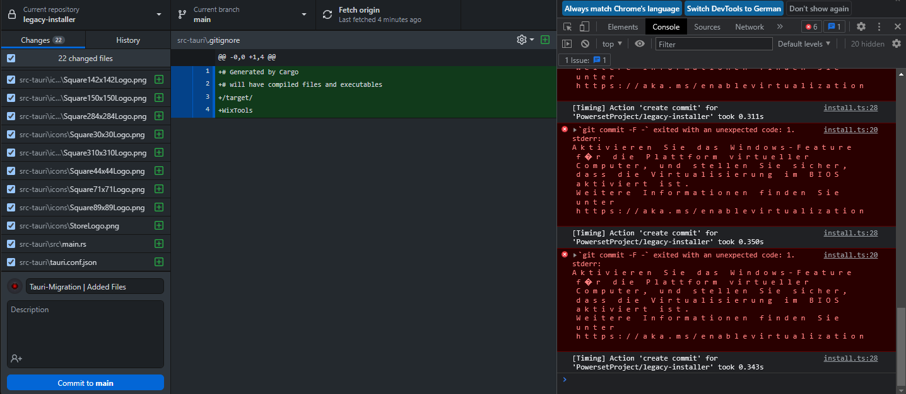Open DevTools customize three-dot menu

coord(879,26)
